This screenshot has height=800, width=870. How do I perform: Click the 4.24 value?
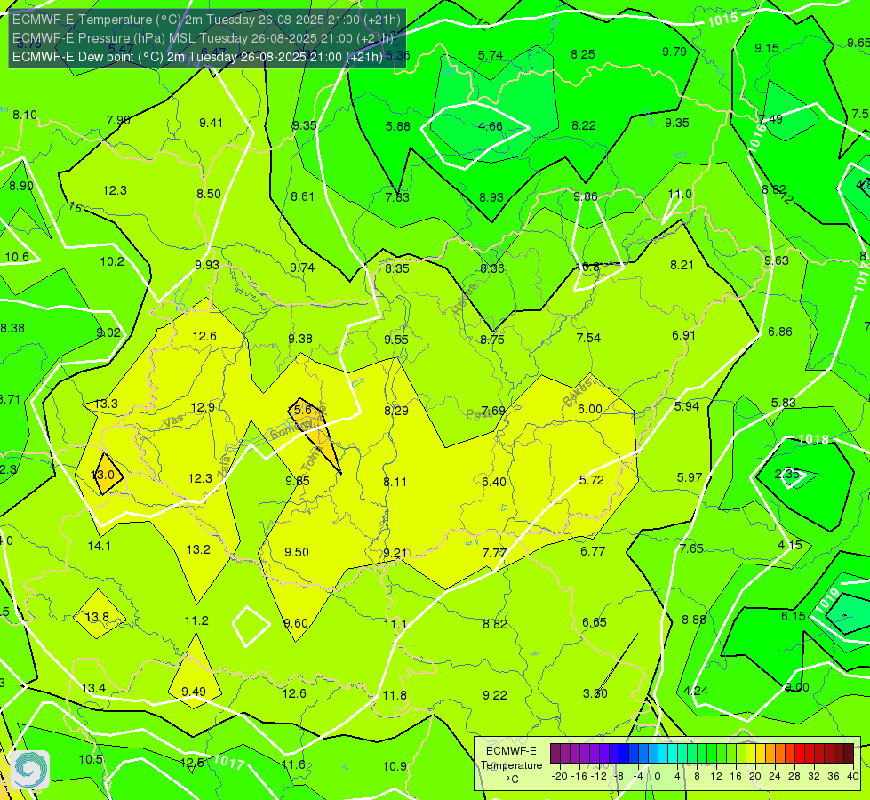pos(696,692)
